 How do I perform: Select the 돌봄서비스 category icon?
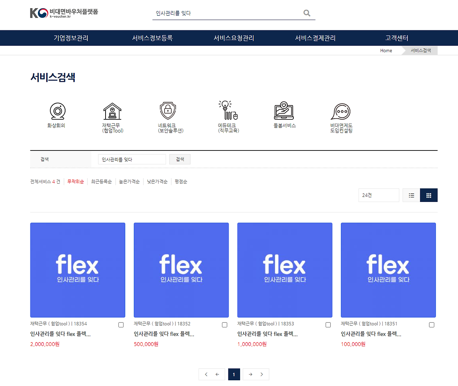(284, 110)
